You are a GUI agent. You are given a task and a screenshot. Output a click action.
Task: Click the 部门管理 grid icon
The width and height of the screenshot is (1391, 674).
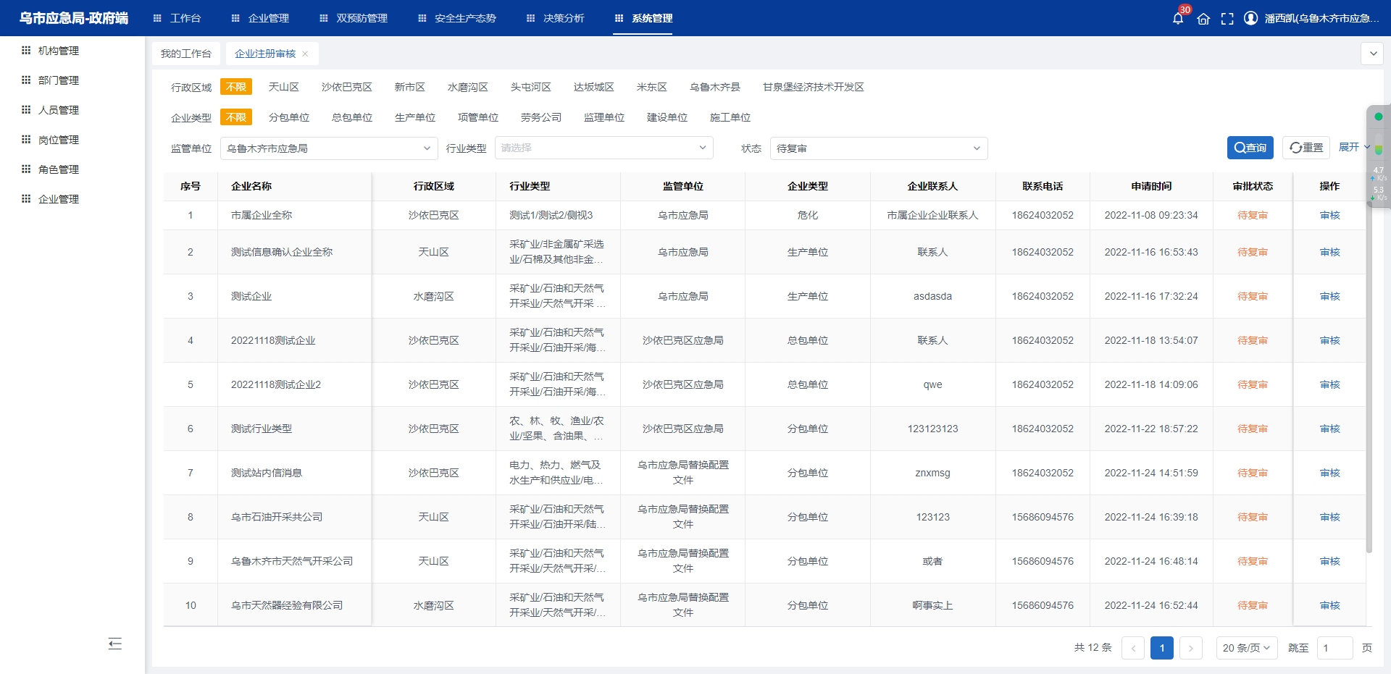coord(26,80)
